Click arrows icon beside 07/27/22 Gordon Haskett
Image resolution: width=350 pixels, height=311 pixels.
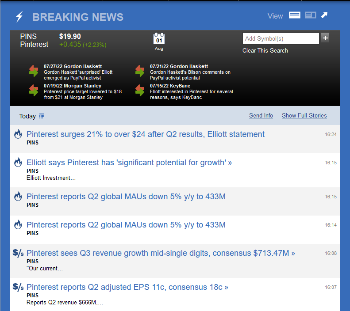(34, 71)
